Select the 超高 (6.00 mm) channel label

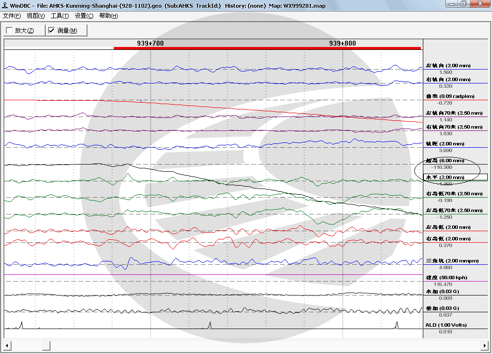(x=445, y=160)
